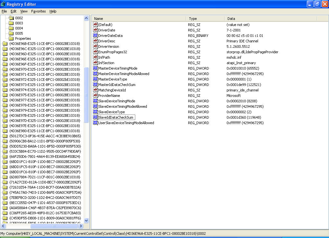Click the tree pane scroll left arrow

3,226
